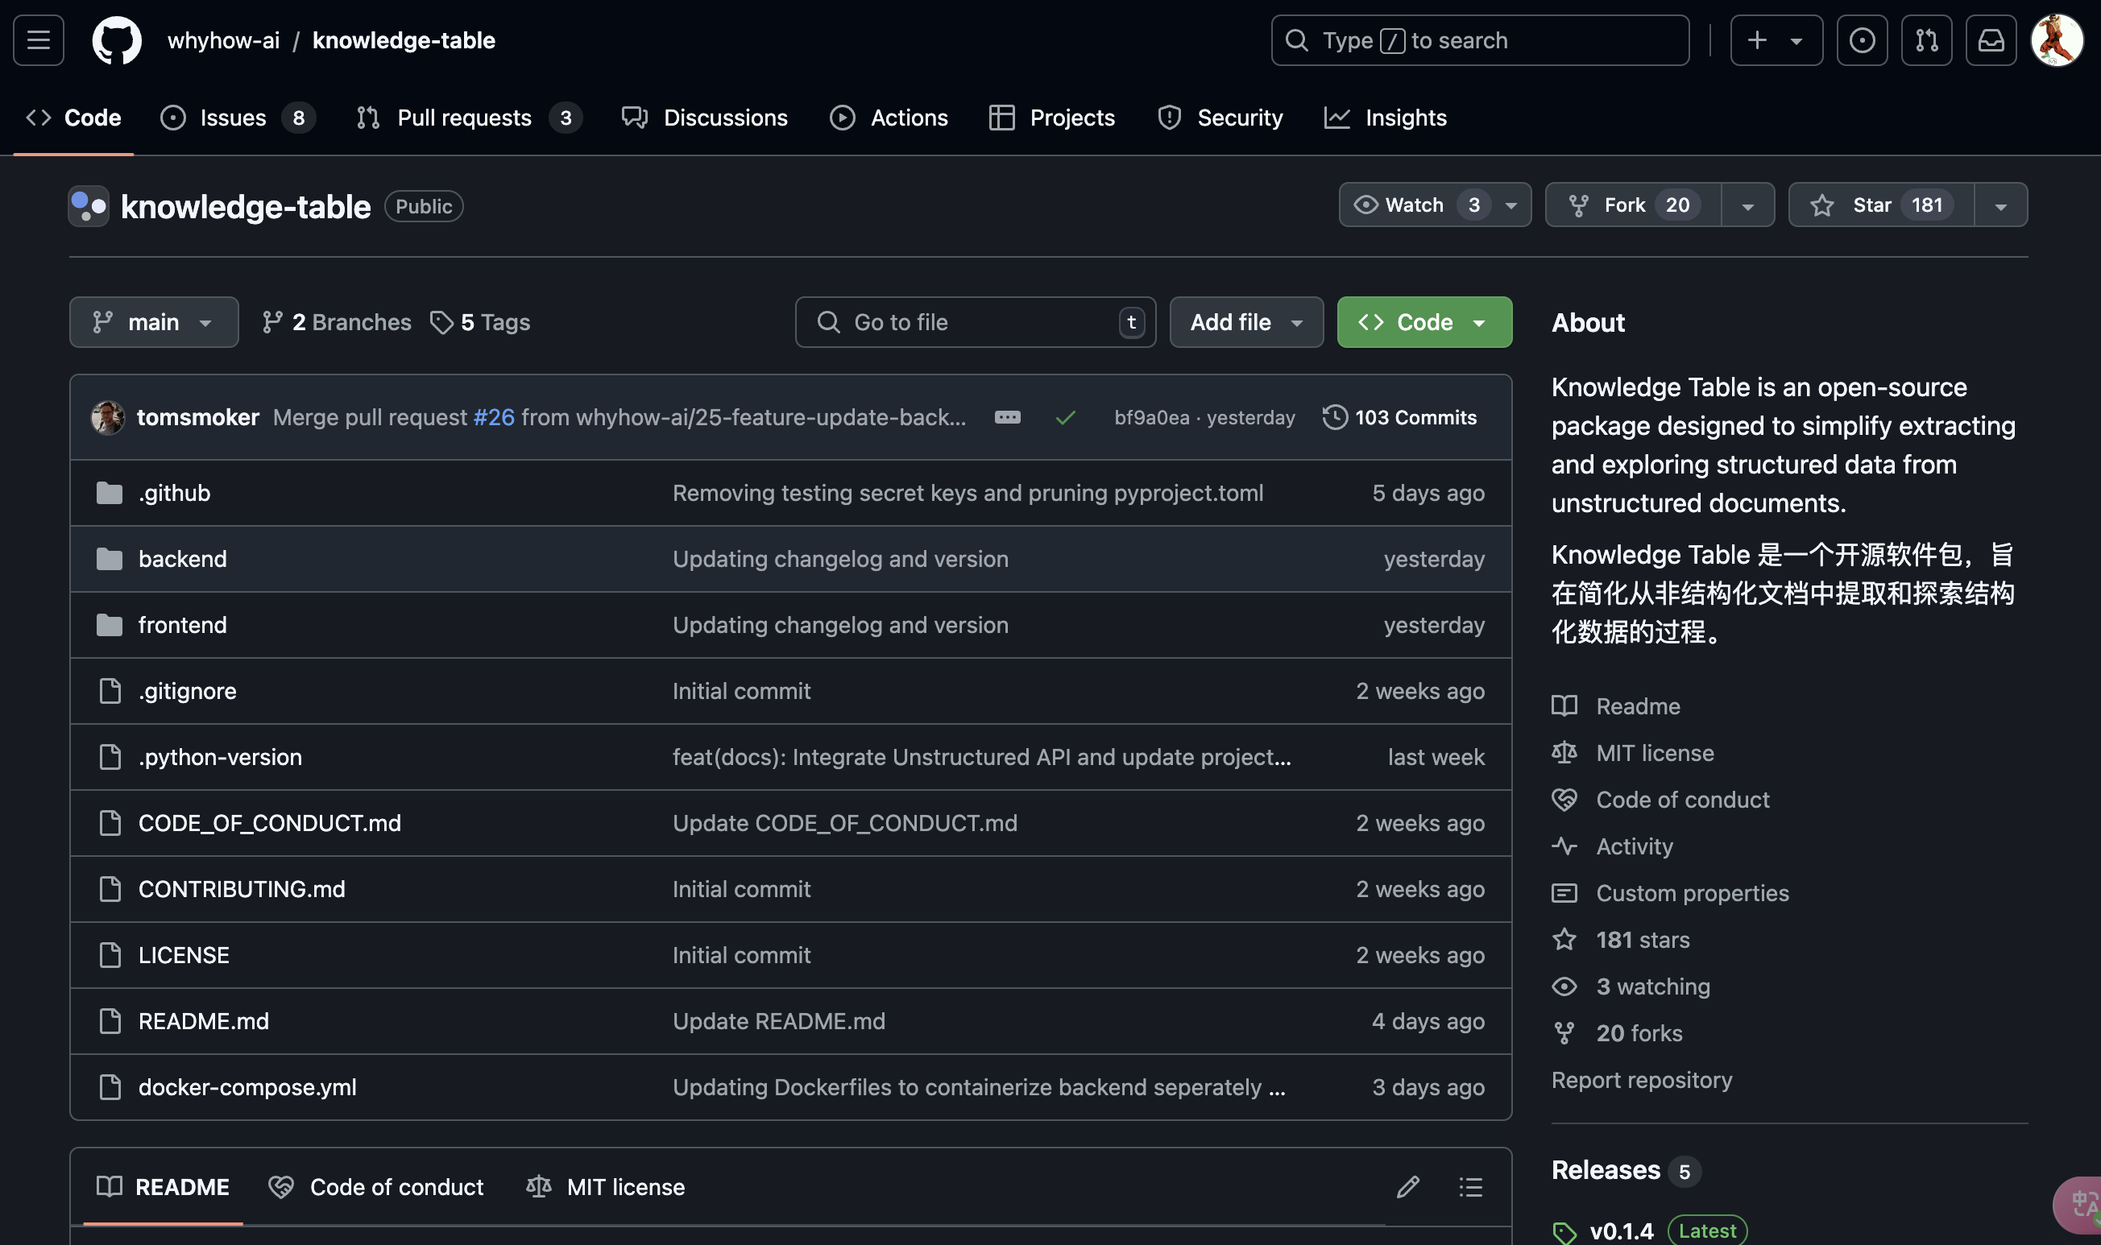Image resolution: width=2101 pixels, height=1245 pixels.
Task: Open the Update README.md commit message
Action: coord(779,1021)
